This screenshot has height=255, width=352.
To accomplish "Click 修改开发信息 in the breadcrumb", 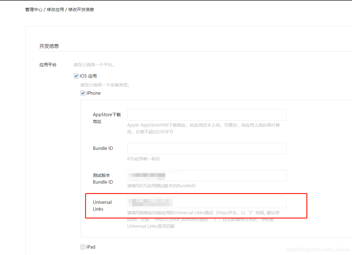I will [x=81, y=10].
